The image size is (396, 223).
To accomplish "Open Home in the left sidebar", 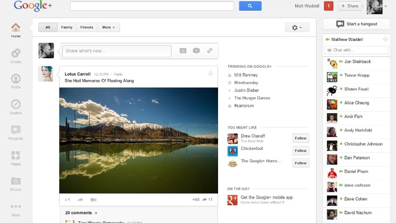I will point(16,30).
